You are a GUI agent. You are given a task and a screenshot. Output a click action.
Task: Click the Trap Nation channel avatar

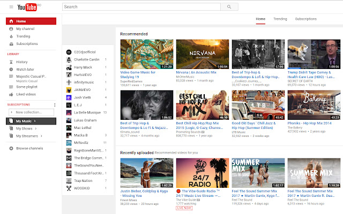69,181
